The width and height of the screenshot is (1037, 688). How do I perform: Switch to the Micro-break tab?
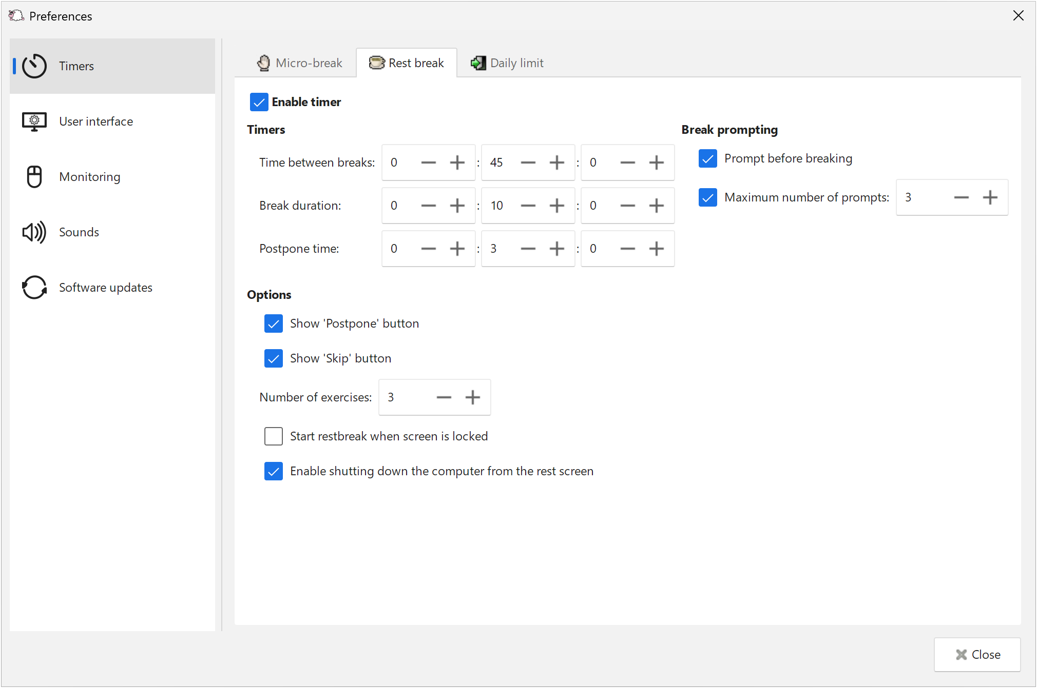tap(299, 63)
